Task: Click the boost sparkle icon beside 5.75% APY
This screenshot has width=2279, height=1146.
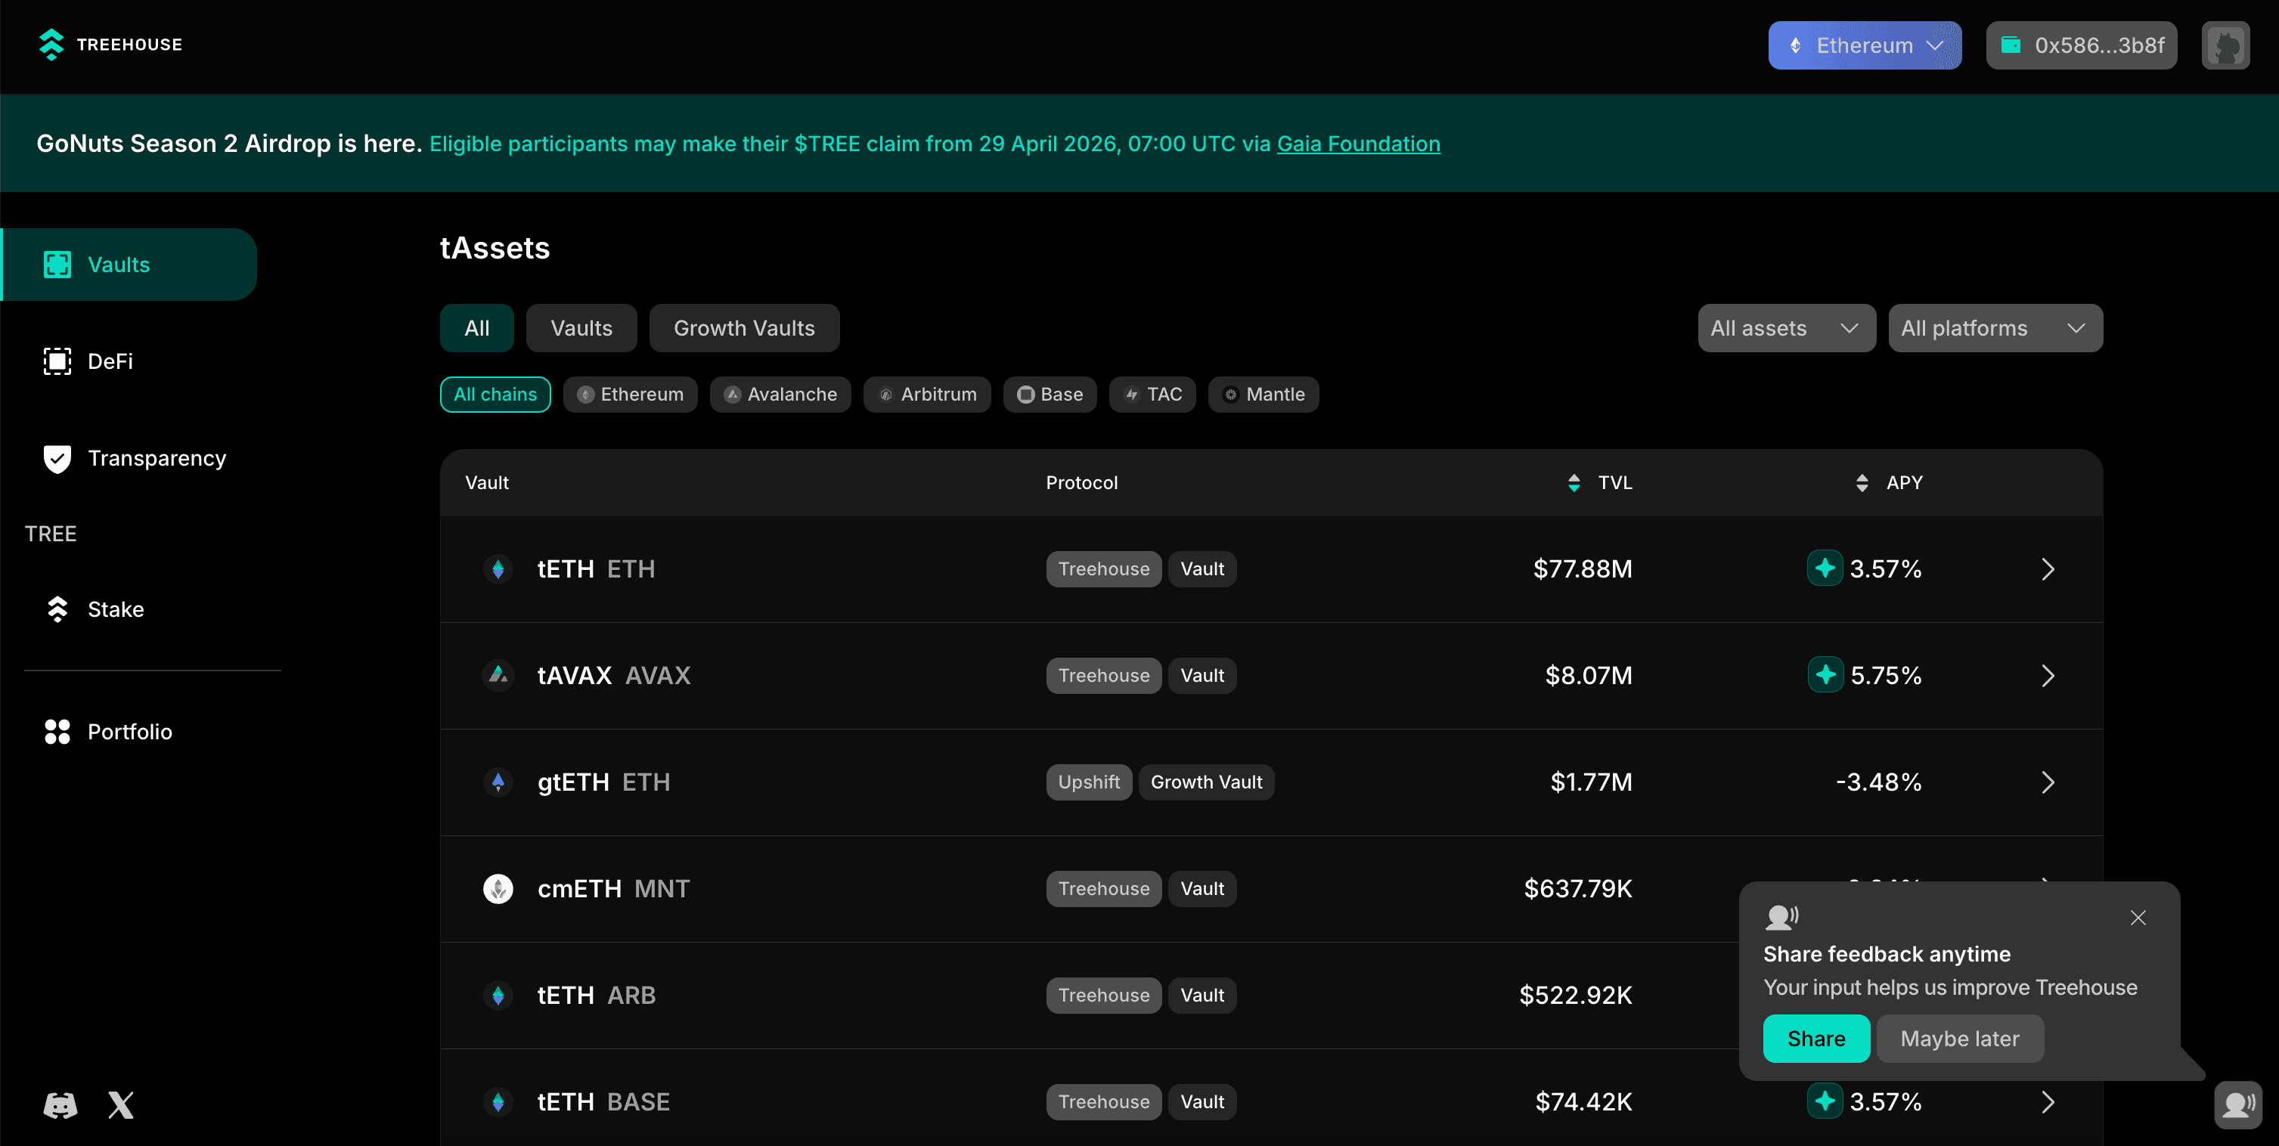Action: click(1825, 676)
